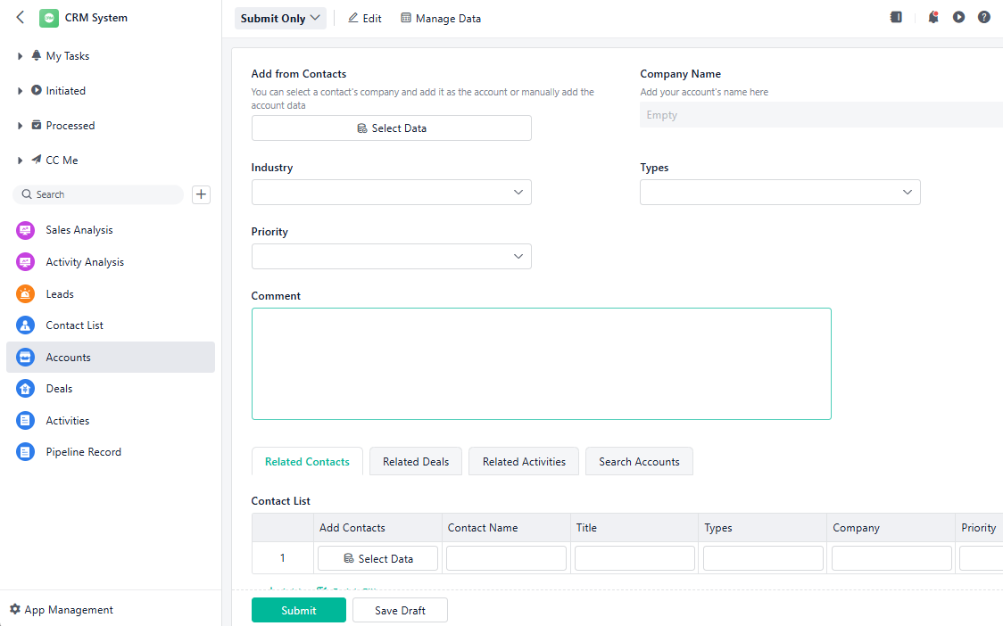Click the Deals icon in sidebar

25,389
